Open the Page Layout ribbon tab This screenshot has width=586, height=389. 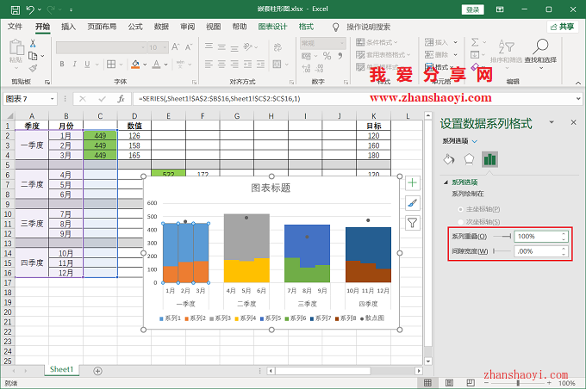tap(102, 27)
